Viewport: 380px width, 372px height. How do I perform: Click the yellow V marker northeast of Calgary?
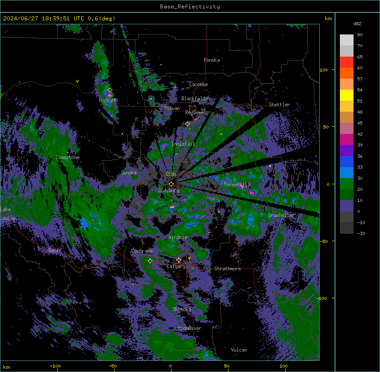(x=189, y=258)
